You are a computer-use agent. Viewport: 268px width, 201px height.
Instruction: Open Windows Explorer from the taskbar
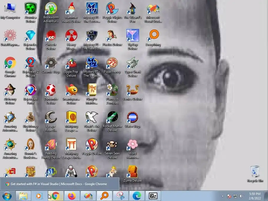[23, 196]
